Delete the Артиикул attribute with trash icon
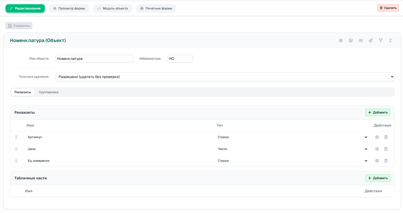 pos(386,137)
